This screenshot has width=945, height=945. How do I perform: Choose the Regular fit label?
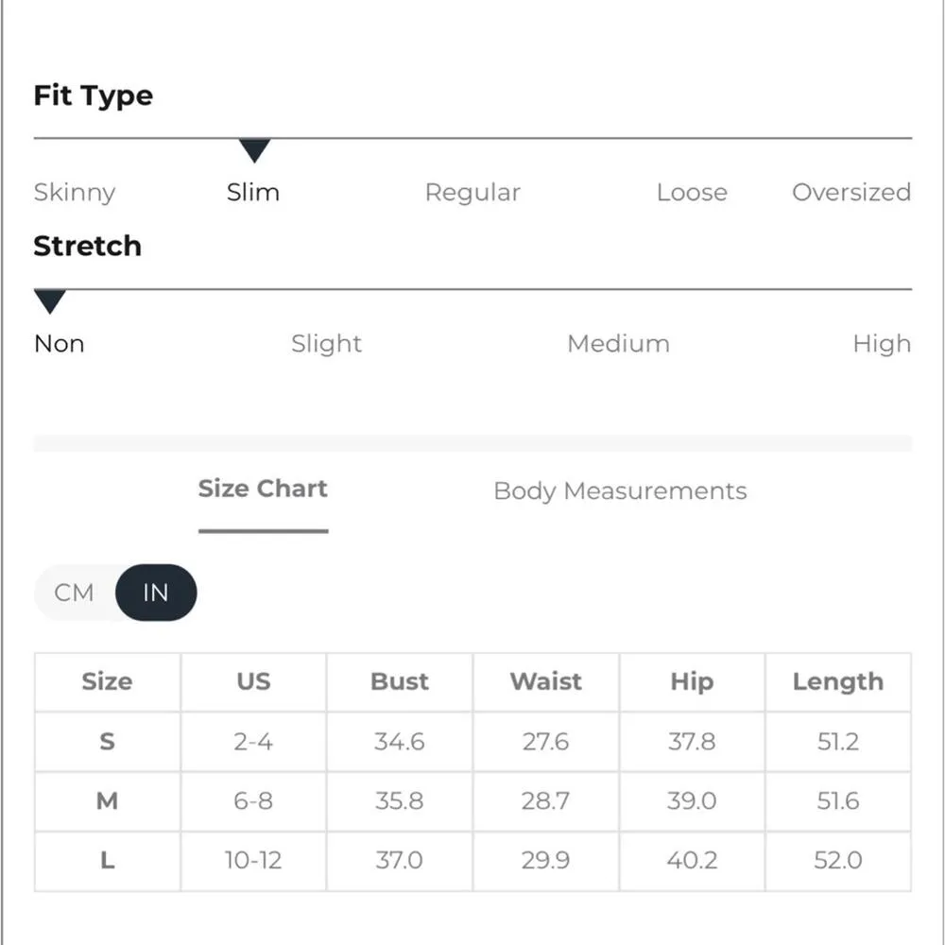pyautogui.click(x=472, y=193)
